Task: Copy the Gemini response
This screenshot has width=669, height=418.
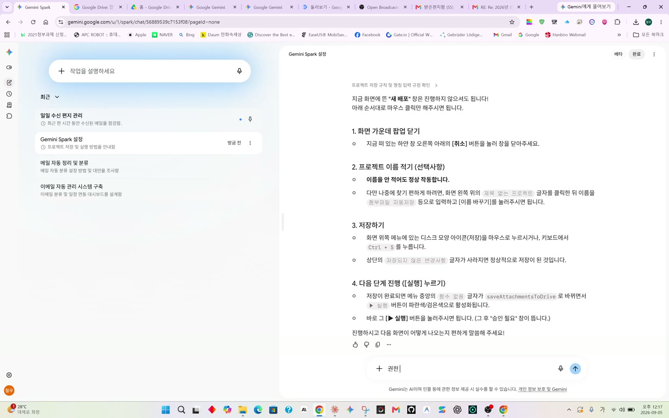Action: tap(378, 344)
